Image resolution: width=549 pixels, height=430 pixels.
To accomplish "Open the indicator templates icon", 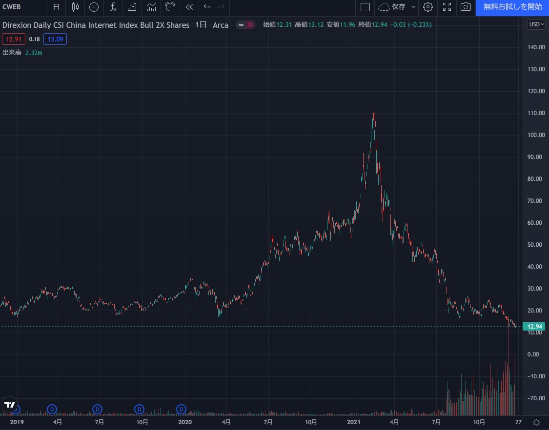I will [x=151, y=7].
